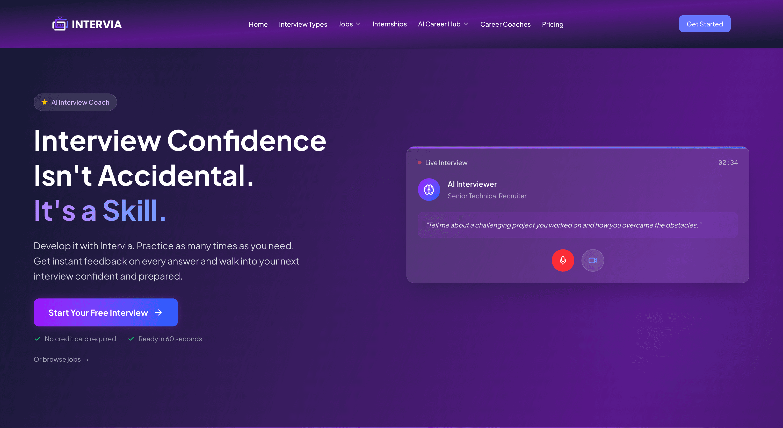The width and height of the screenshot is (783, 428).
Task: Start Your Free Interview
Action: [x=106, y=312]
